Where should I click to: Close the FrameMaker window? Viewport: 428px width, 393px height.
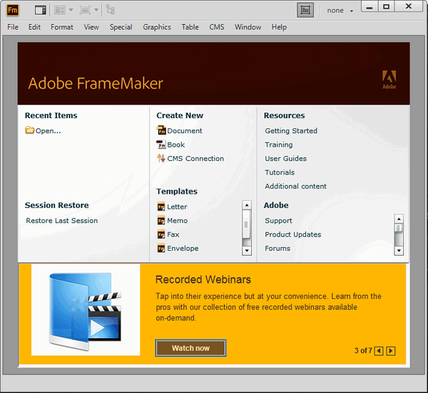click(408, 6)
